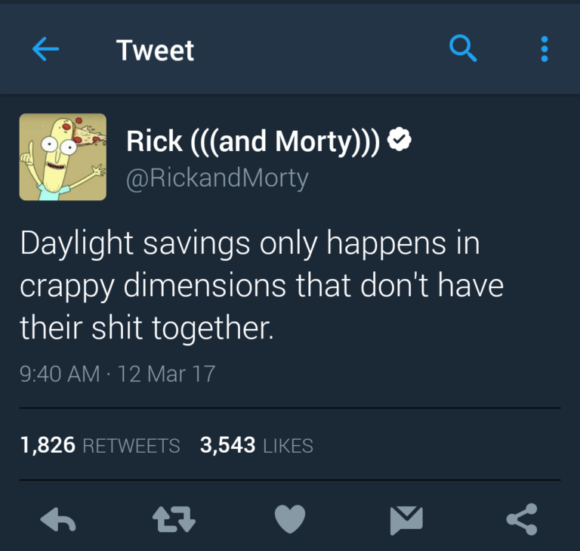
Task: Tap the LIKES label
Action: 288,445
